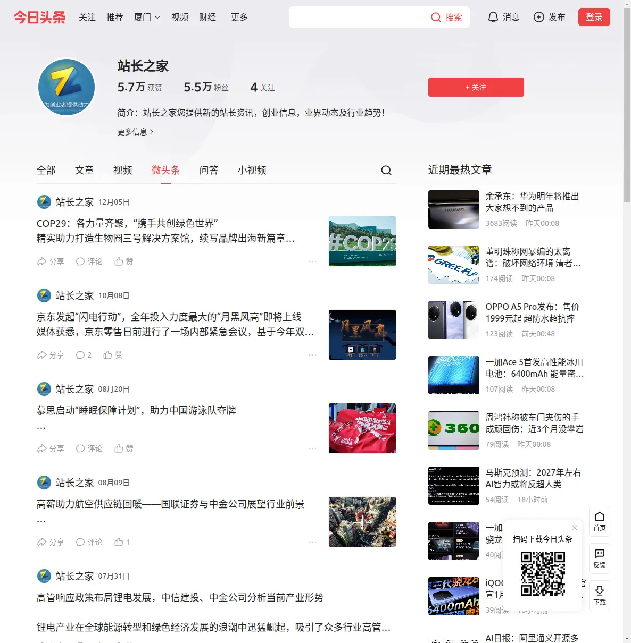Expand the 厦门 city dropdown
This screenshot has height=643, width=631.
[147, 18]
